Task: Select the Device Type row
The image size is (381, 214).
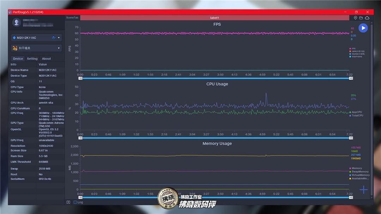Action: (x=36, y=75)
